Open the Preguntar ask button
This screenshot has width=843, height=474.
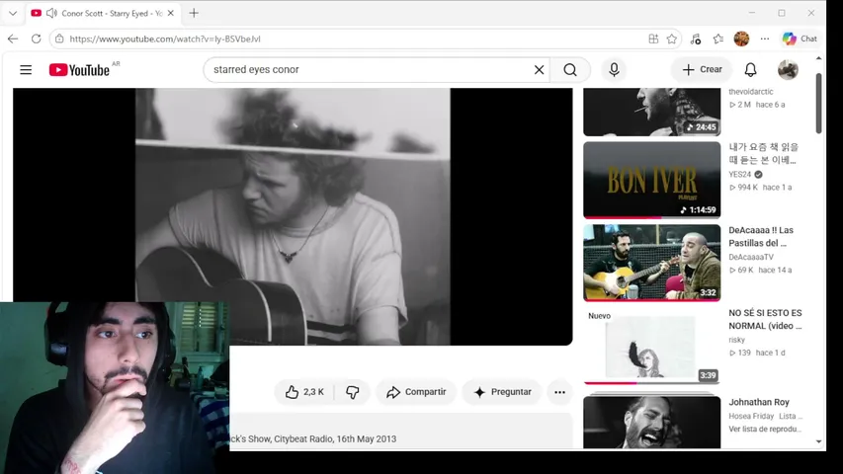(503, 392)
